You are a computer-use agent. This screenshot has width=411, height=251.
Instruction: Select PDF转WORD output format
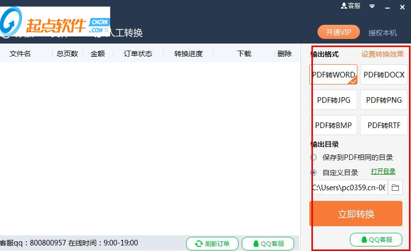(x=334, y=74)
